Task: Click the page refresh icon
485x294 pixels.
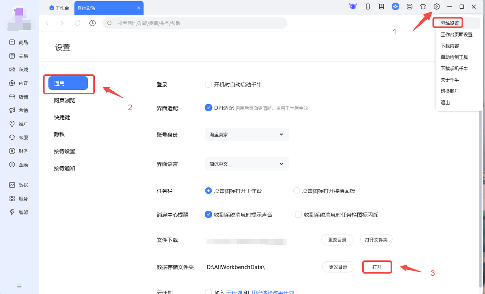Action: pos(77,23)
